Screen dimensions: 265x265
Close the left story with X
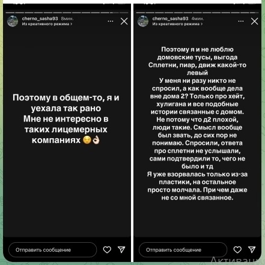click(x=124, y=21)
